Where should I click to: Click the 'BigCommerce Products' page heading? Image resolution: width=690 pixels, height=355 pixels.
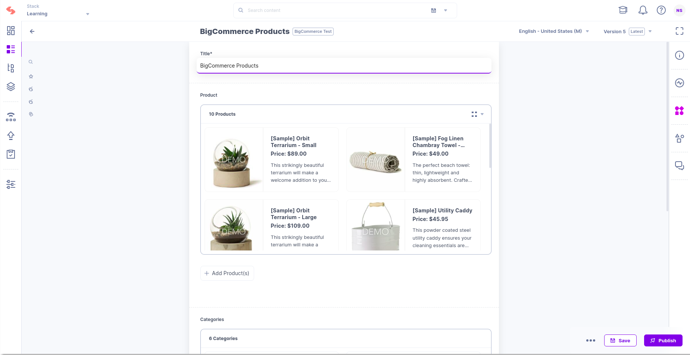[244, 31]
